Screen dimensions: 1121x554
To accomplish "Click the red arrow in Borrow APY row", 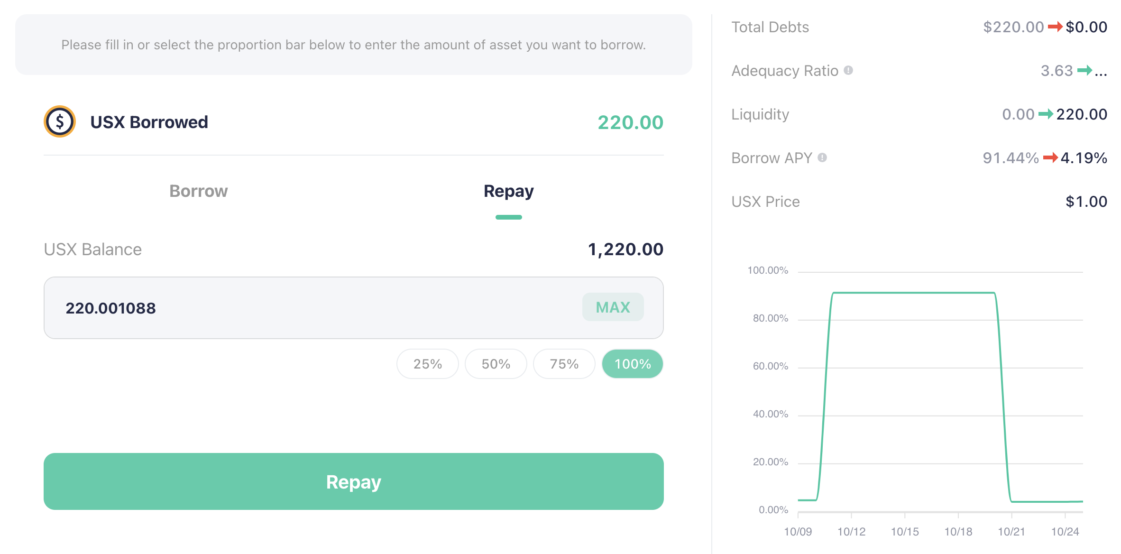I will click(1050, 157).
